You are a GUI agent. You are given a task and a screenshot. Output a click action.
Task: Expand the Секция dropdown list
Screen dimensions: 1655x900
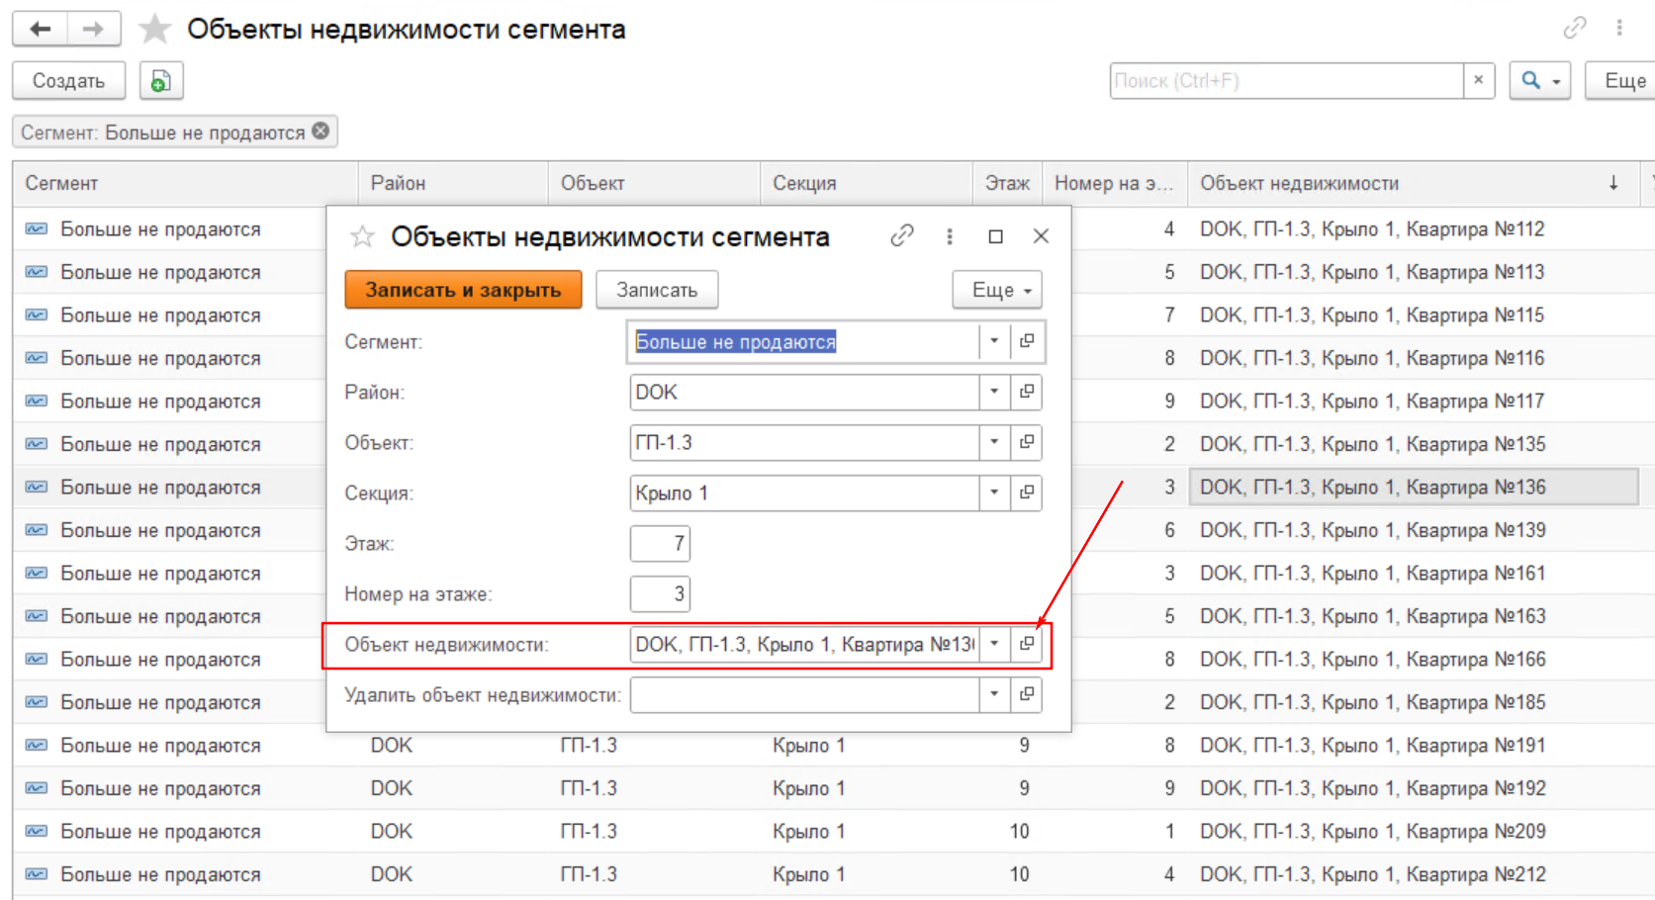(994, 493)
